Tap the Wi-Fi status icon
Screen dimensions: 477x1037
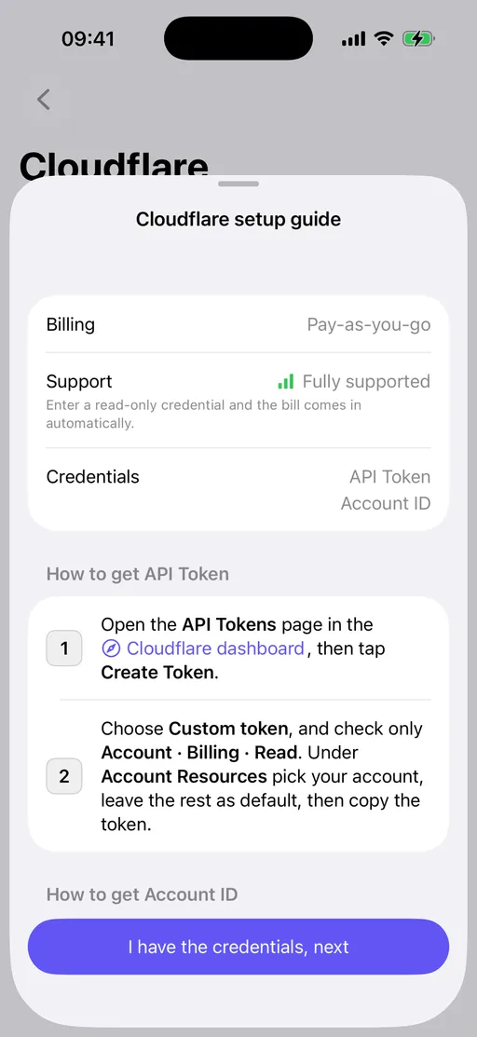383,39
